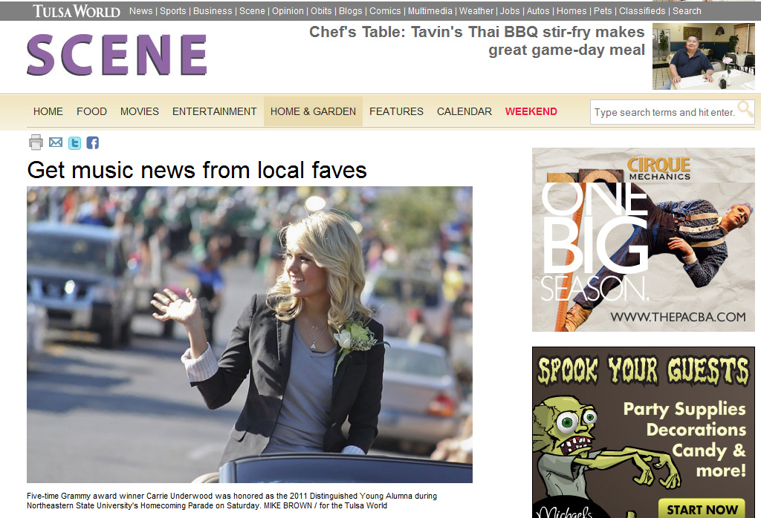The height and width of the screenshot is (518, 761).
Task: Share the article on Twitter
Action: coord(75,143)
